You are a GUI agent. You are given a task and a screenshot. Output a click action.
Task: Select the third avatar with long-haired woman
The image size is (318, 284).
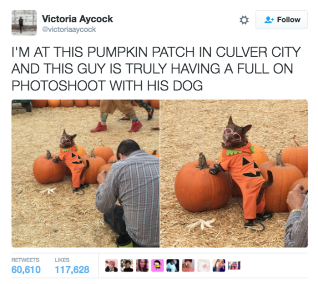pyautogui.click(x=142, y=266)
